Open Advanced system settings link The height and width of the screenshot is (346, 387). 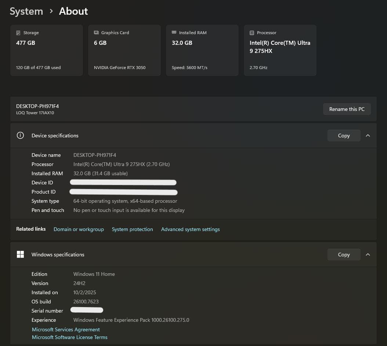[190, 229]
